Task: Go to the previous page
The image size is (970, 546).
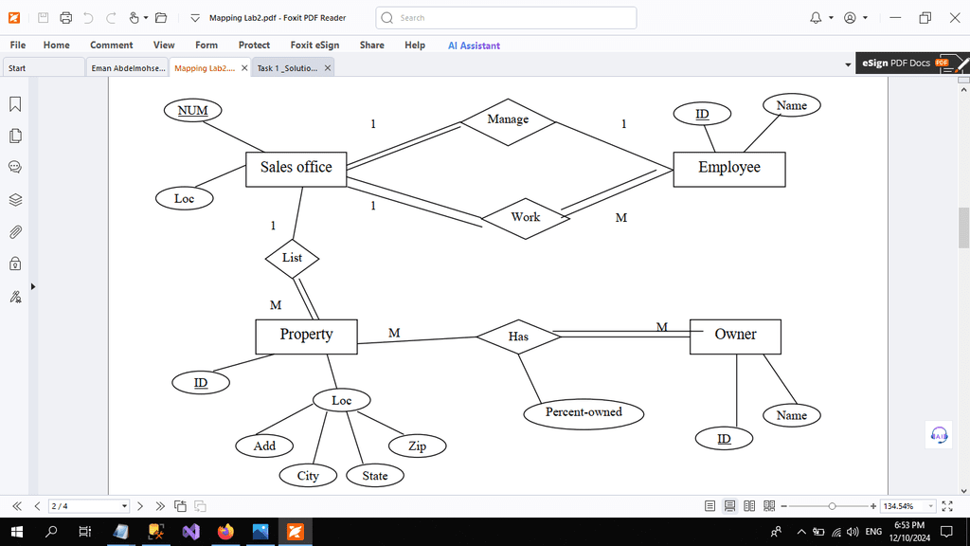Action: 37,506
